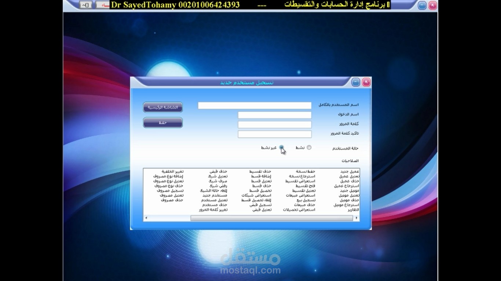Select permission إلغاء تحصيل قسط
The image size is (501, 281).
click(257, 200)
